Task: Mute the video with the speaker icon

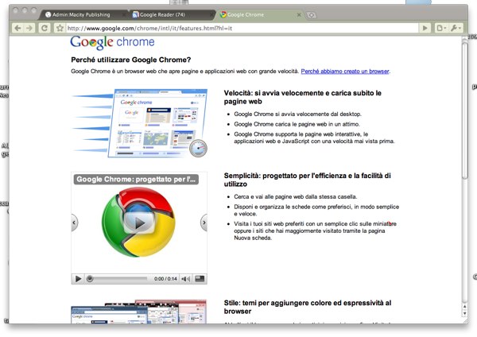Action: (185, 279)
